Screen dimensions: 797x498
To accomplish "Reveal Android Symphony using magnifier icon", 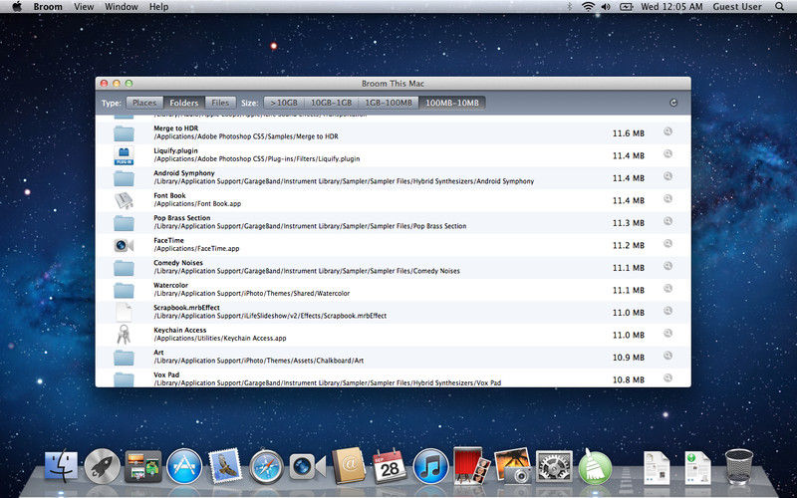I will [667, 176].
